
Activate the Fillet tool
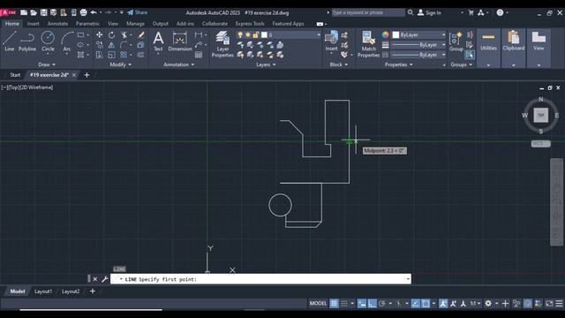[x=124, y=45]
